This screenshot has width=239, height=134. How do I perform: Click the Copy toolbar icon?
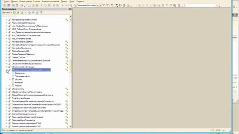[x=45, y=5]
